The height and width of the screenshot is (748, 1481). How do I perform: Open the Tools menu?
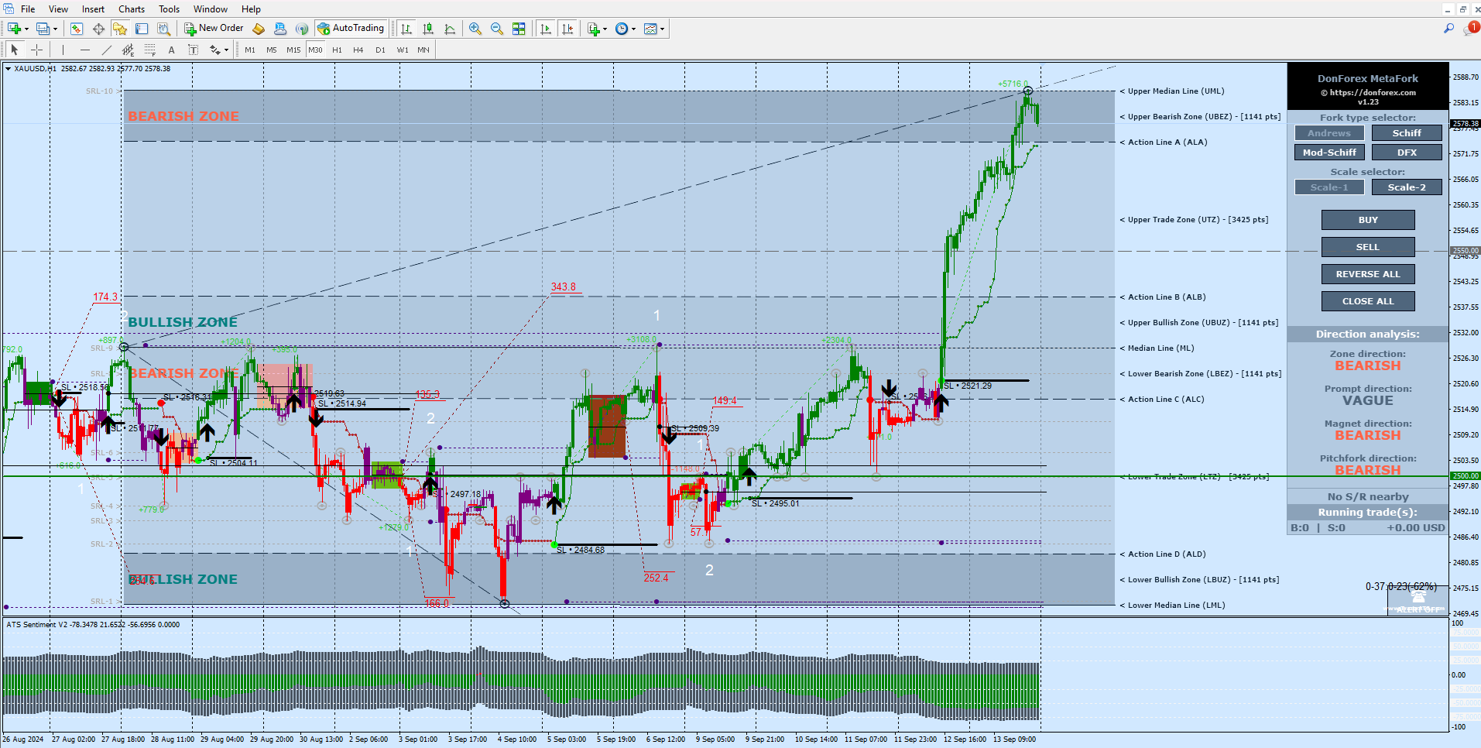click(x=169, y=9)
